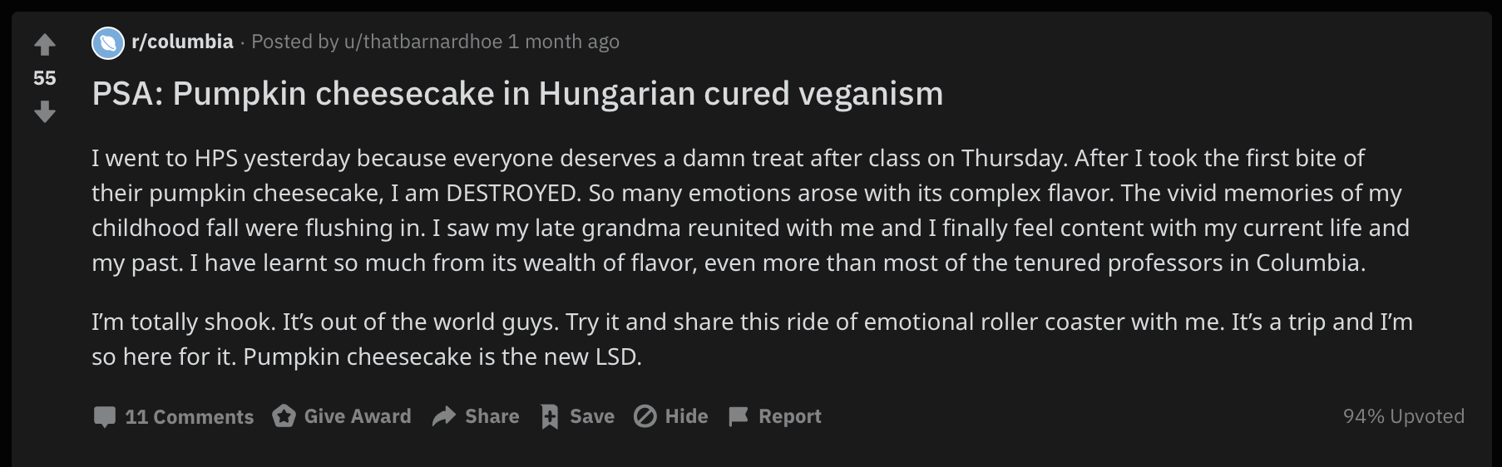Click the Hide text label
The width and height of the screenshot is (1502, 467).
pyautogui.click(x=686, y=415)
